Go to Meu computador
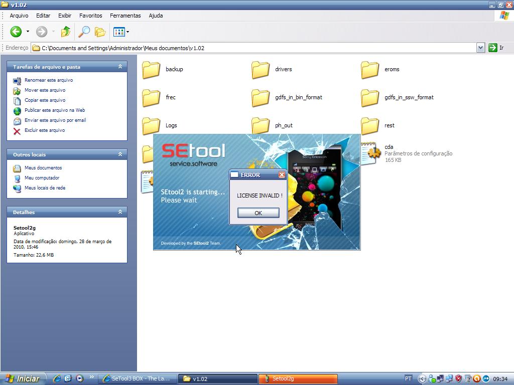Image resolution: width=514 pixels, height=385 pixels. click(42, 178)
